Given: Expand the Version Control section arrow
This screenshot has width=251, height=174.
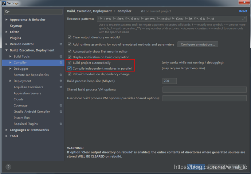Looking at the screenshot, I should [7, 44].
